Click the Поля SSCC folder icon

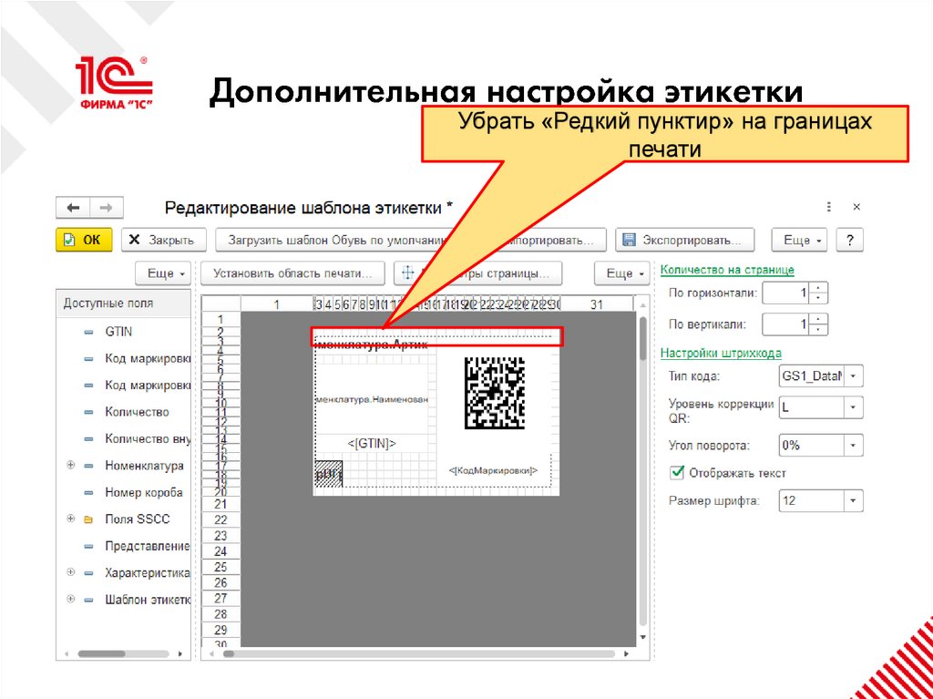88,519
